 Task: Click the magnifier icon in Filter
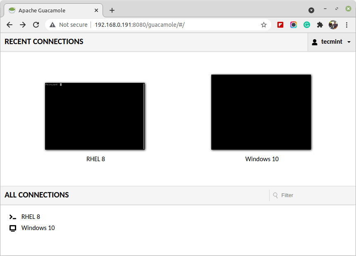[x=275, y=195]
